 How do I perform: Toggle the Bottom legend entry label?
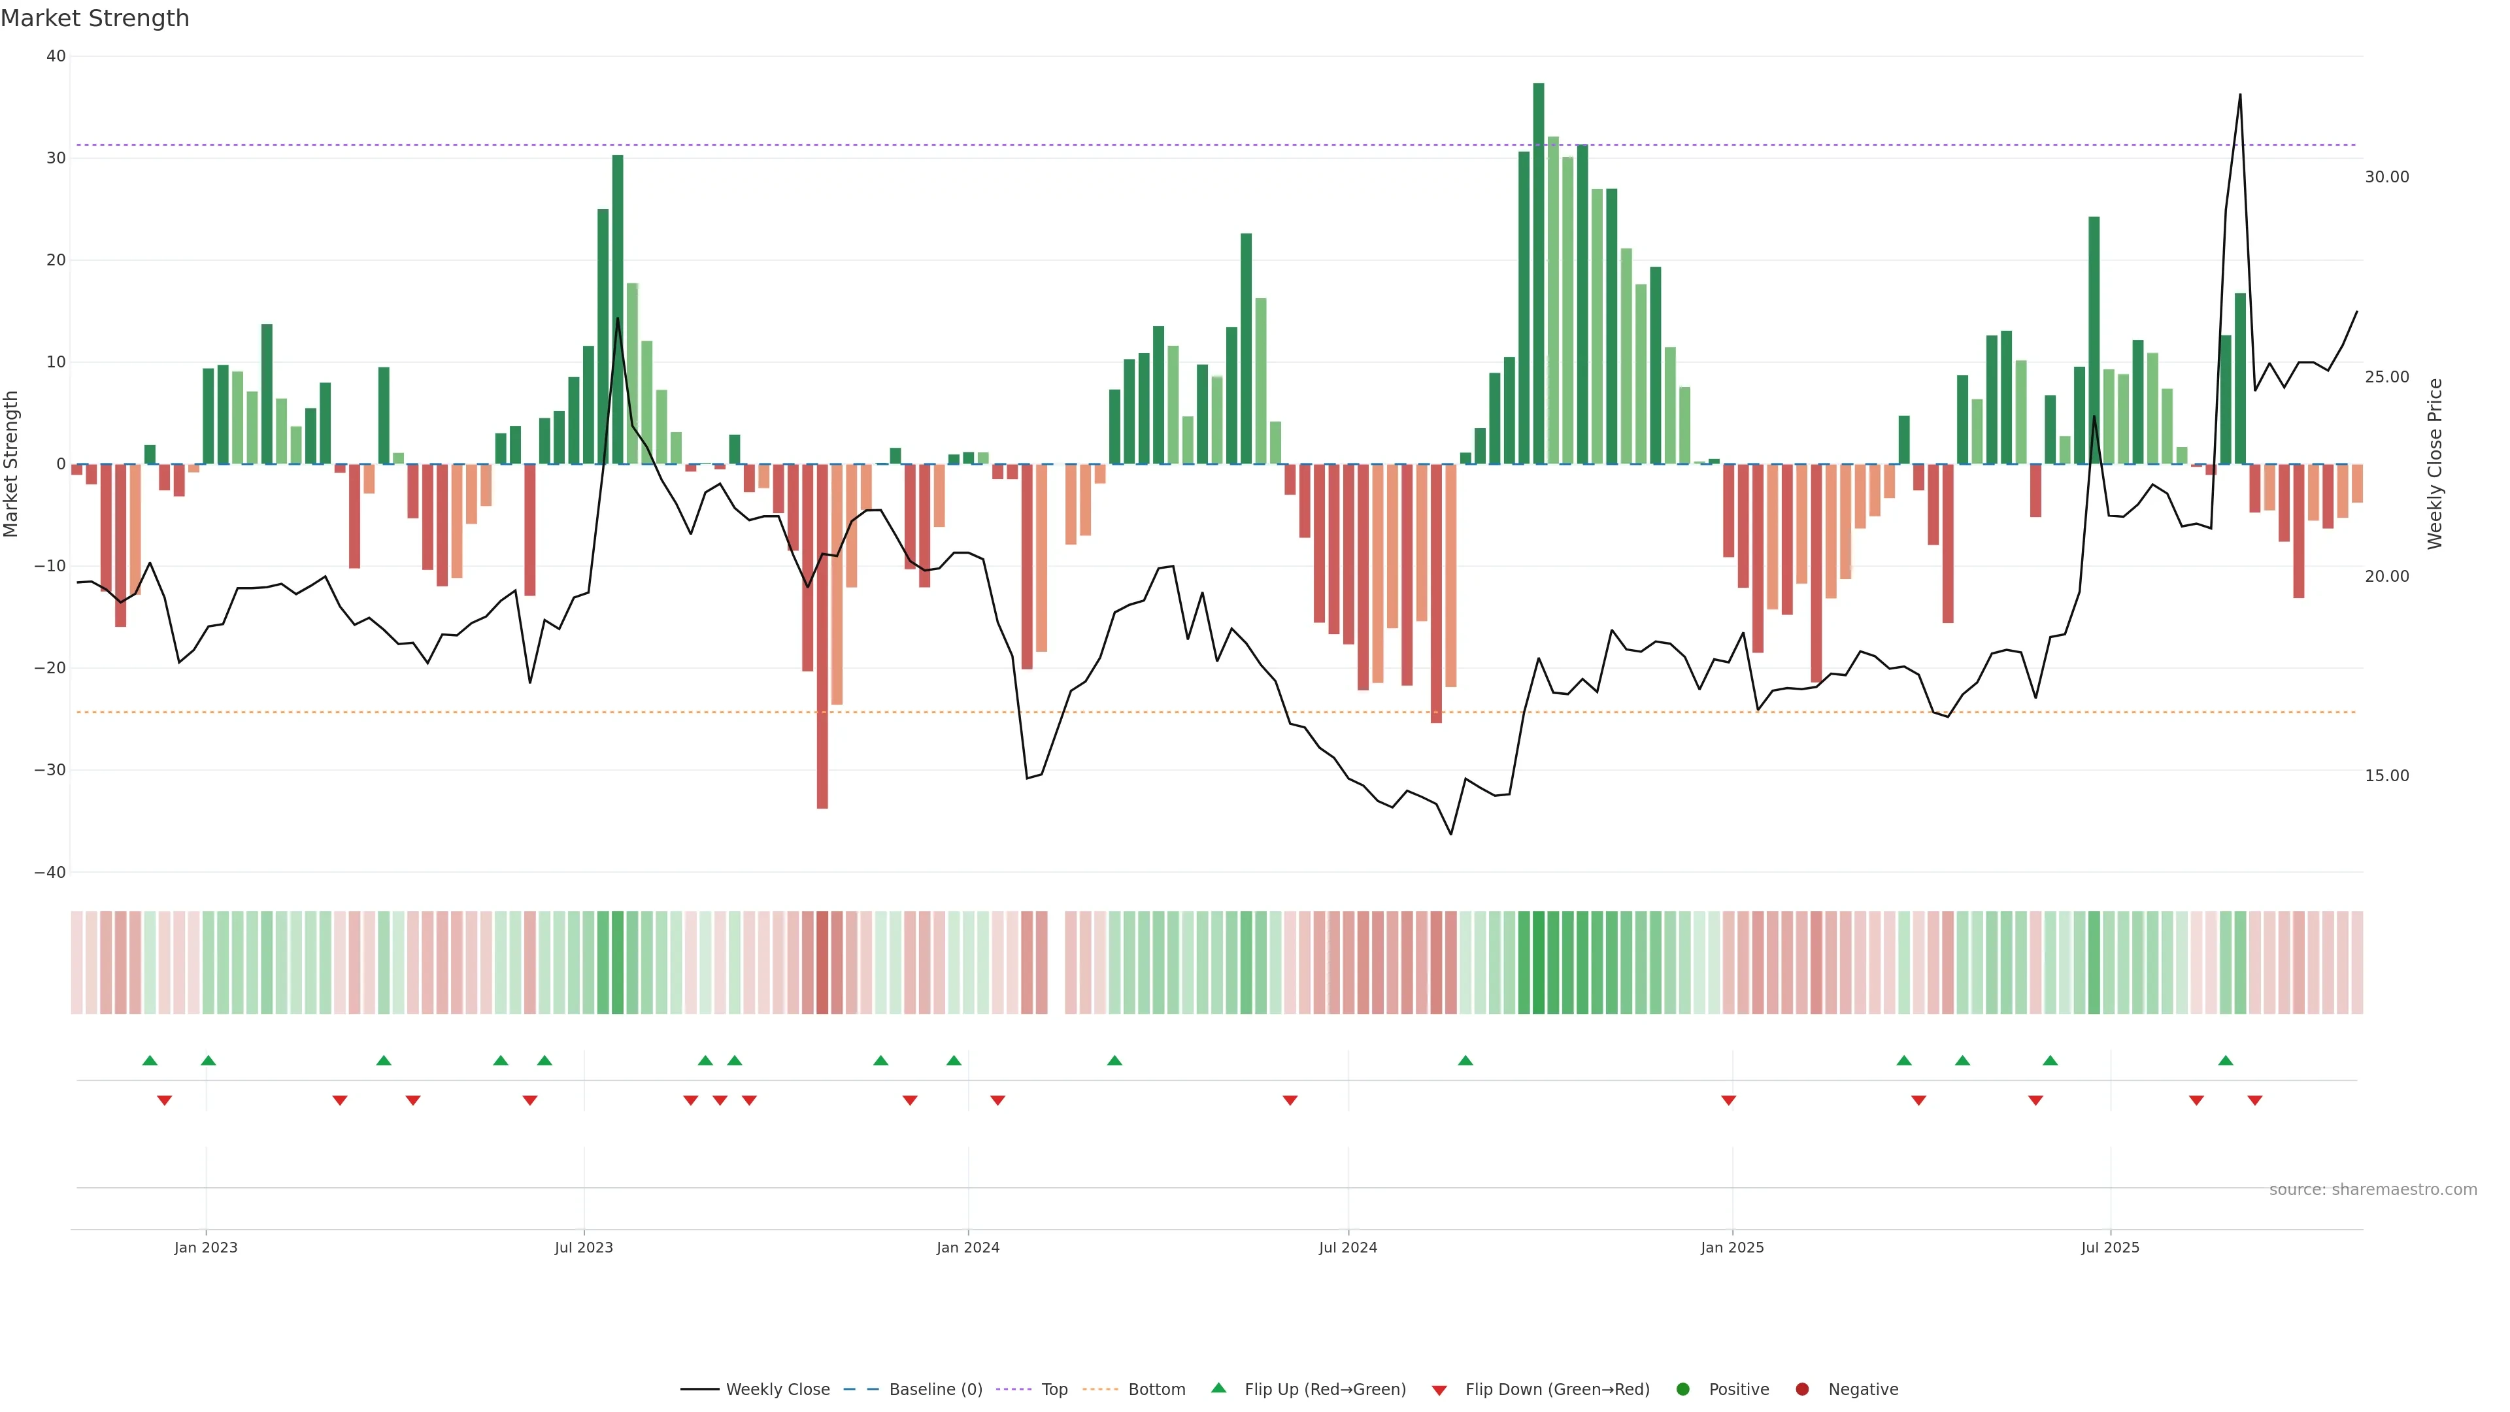pos(1156,1390)
